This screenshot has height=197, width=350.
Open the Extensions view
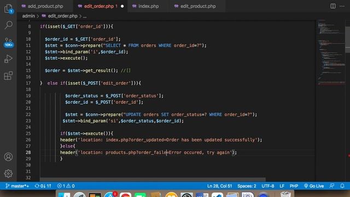(x=9, y=76)
